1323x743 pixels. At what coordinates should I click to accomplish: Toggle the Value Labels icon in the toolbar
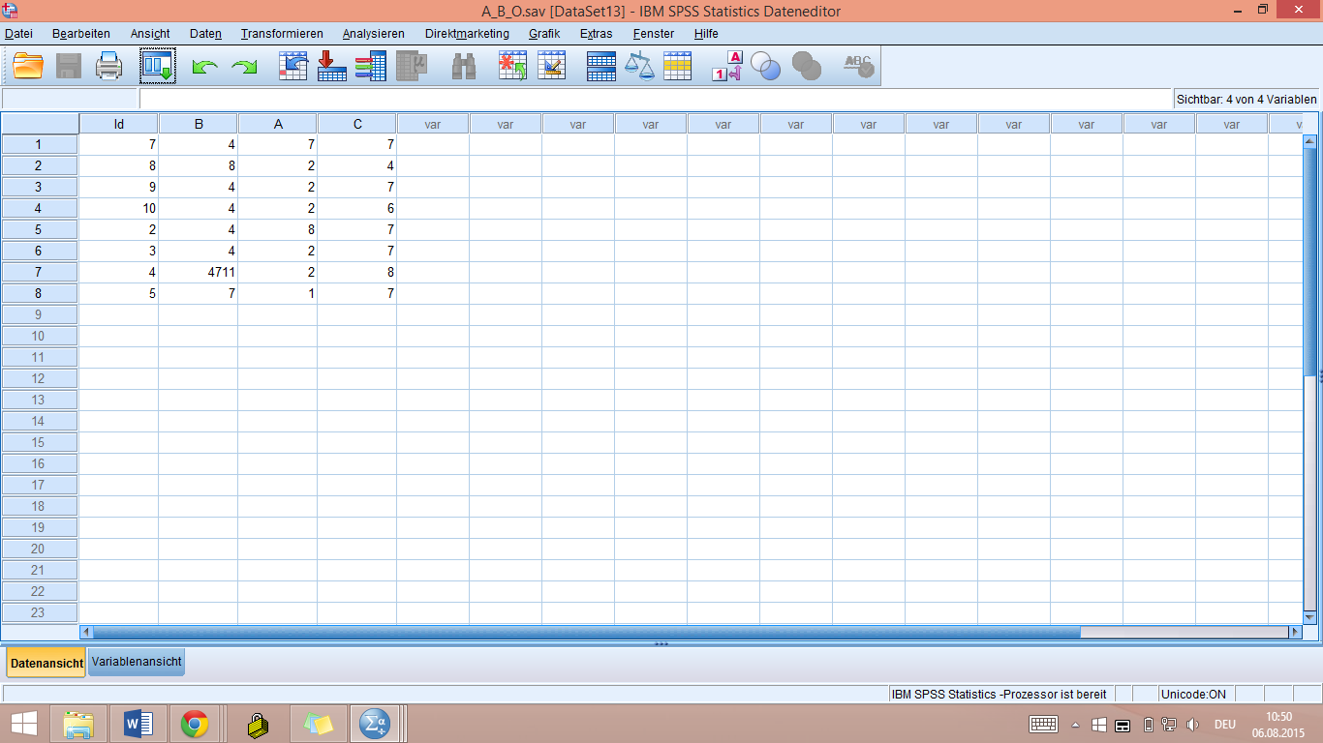[726, 66]
